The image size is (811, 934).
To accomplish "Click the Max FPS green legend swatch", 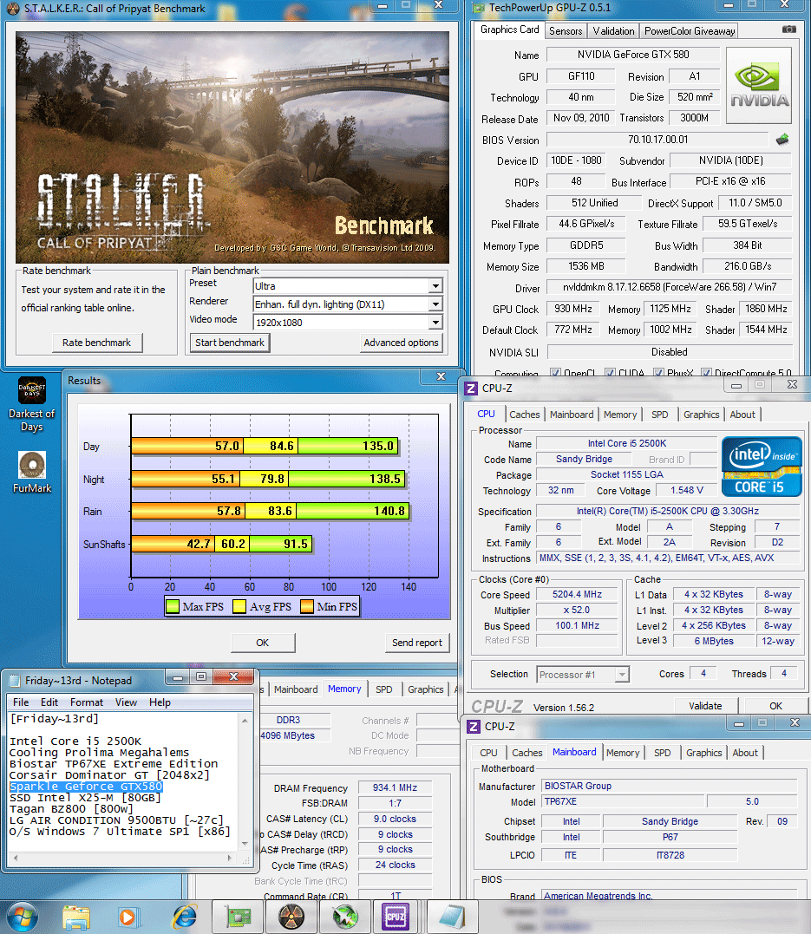I will point(173,607).
